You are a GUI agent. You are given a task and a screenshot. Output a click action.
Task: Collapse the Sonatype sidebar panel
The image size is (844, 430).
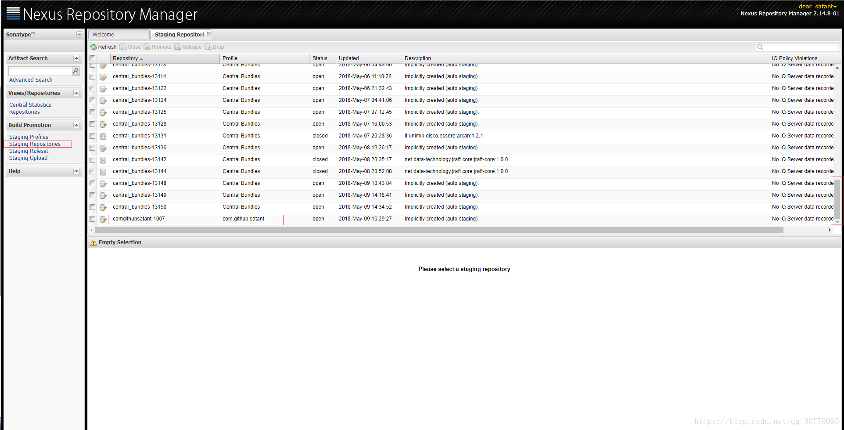[x=79, y=35]
